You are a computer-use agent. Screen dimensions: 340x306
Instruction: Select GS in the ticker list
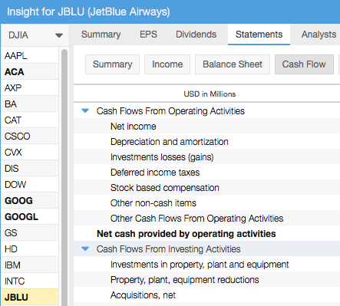[30, 232]
